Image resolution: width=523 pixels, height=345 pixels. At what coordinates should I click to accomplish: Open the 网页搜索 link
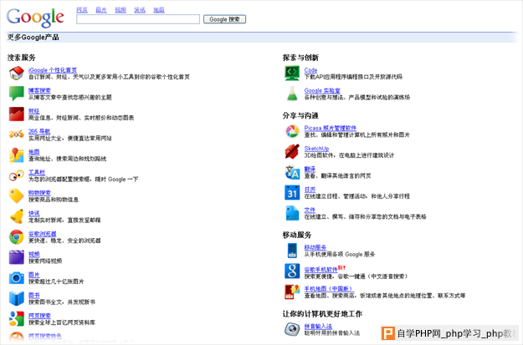pos(39,316)
